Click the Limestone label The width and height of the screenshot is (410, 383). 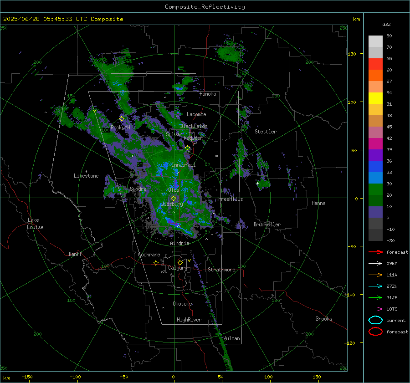coord(86,176)
